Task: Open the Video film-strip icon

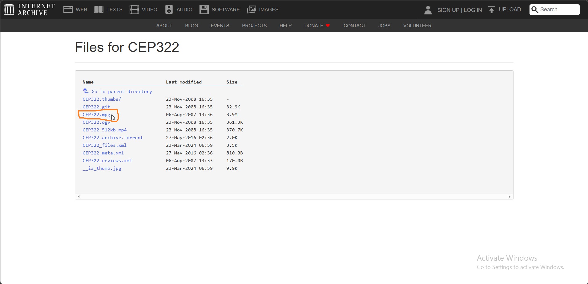Action: (134, 10)
